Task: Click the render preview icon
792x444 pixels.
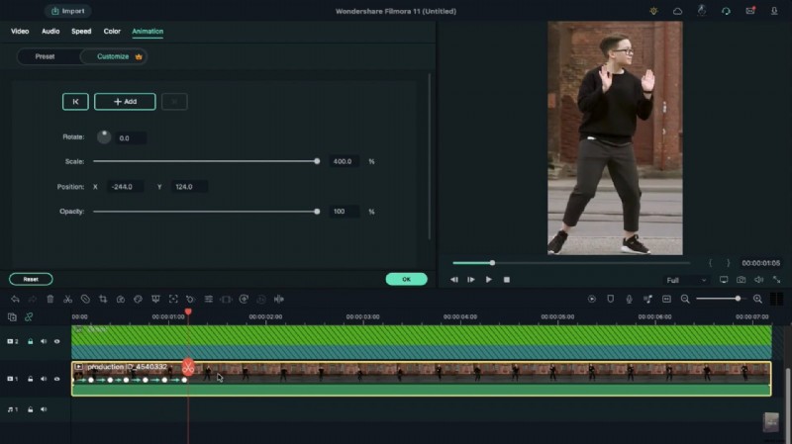Action: [x=591, y=300]
